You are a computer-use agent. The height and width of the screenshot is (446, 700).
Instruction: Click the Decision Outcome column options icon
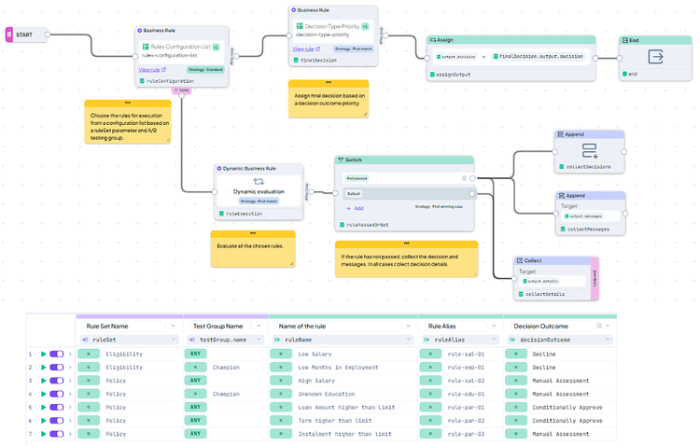pyautogui.click(x=599, y=327)
